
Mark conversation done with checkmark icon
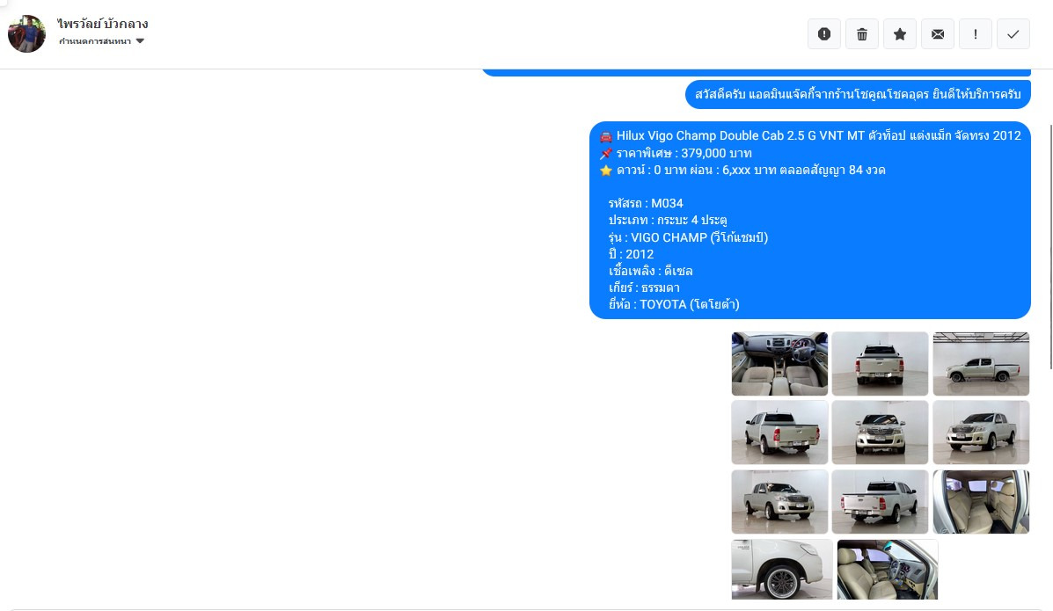(x=1013, y=34)
